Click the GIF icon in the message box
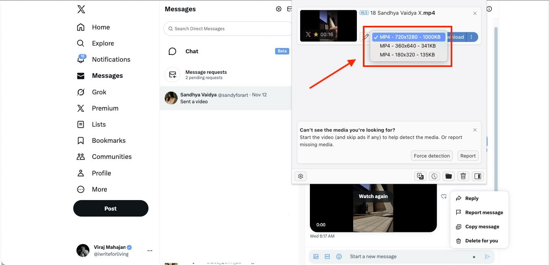 (327, 256)
